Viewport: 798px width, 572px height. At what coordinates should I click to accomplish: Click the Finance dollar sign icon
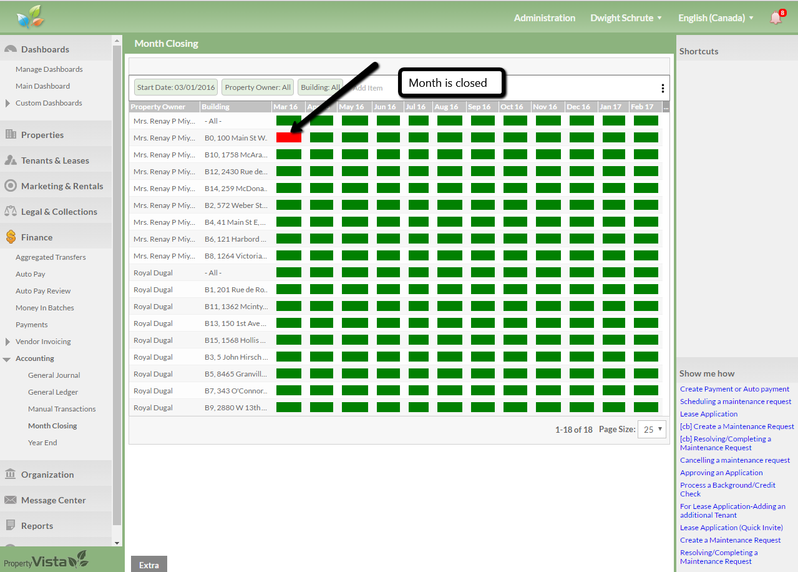pyautogui.click(x=11, y=237)
